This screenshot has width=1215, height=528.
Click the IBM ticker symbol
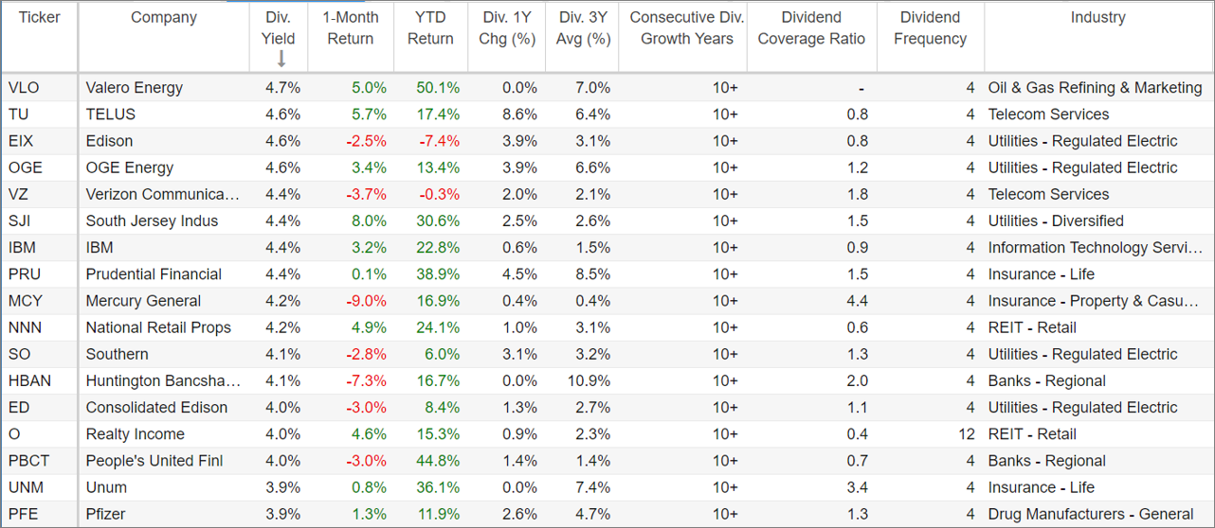(x=23, y=248)
